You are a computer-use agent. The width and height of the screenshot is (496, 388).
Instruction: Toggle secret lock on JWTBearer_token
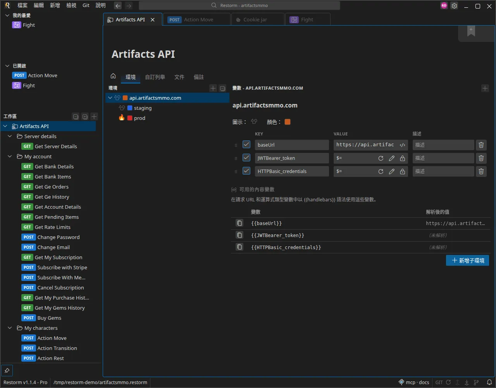(403, 158)
